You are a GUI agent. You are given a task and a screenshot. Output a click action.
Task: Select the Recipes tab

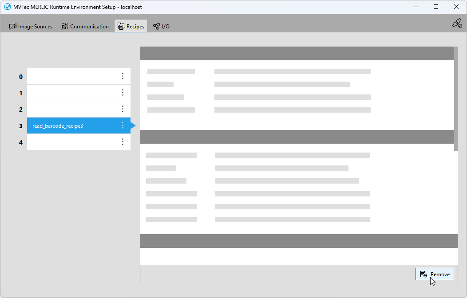tap(131, 27)
